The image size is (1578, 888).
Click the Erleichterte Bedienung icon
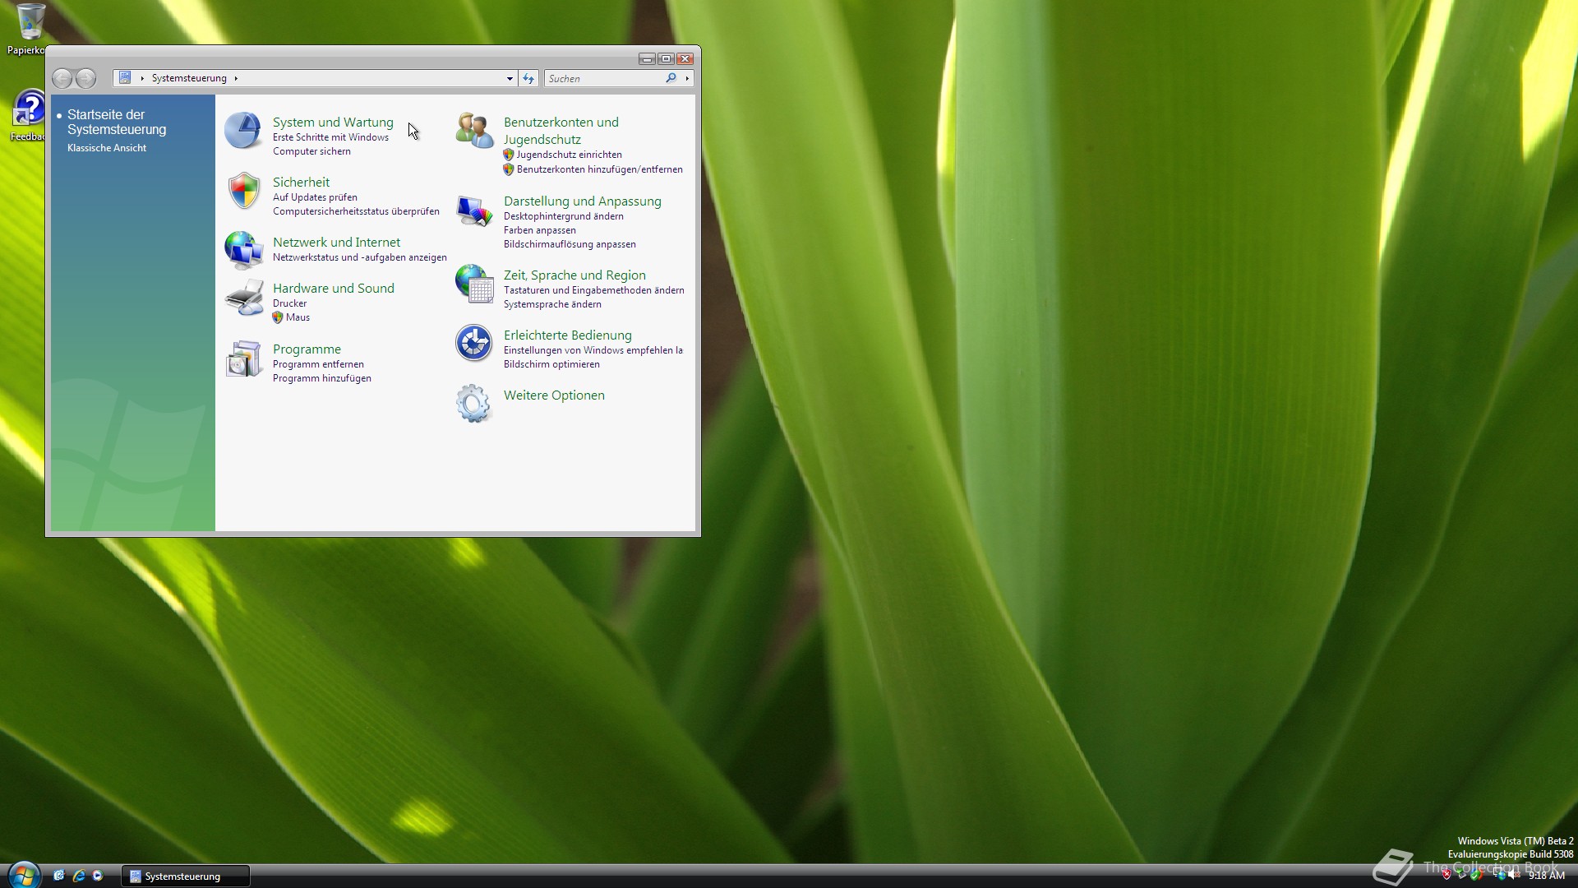[474, 343]
